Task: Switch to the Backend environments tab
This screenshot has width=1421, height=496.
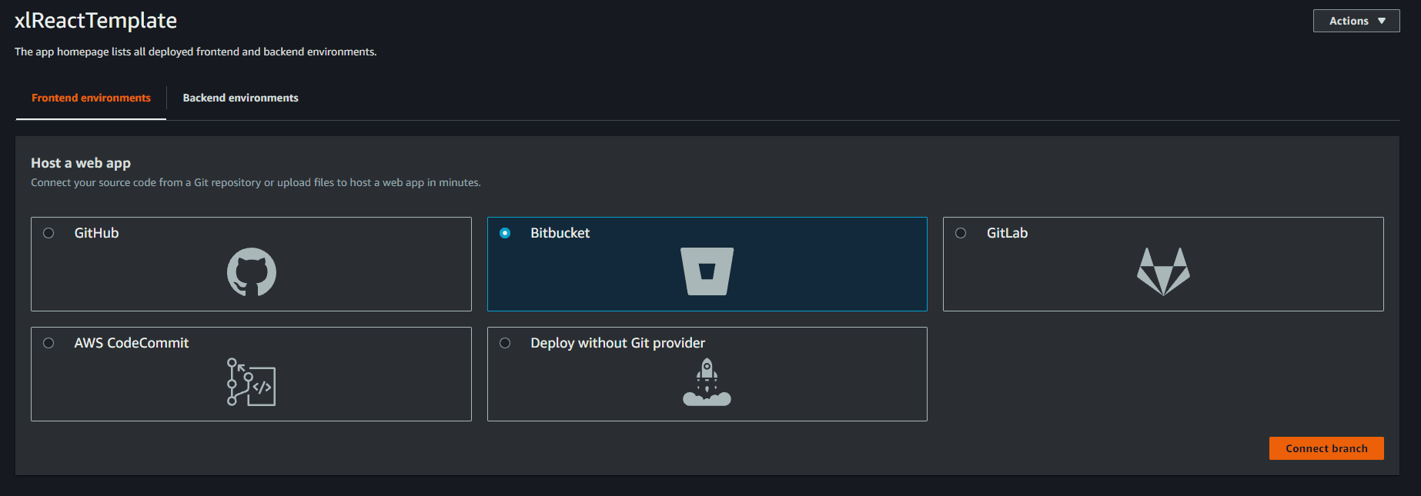Action: click(x=240, y=98)
